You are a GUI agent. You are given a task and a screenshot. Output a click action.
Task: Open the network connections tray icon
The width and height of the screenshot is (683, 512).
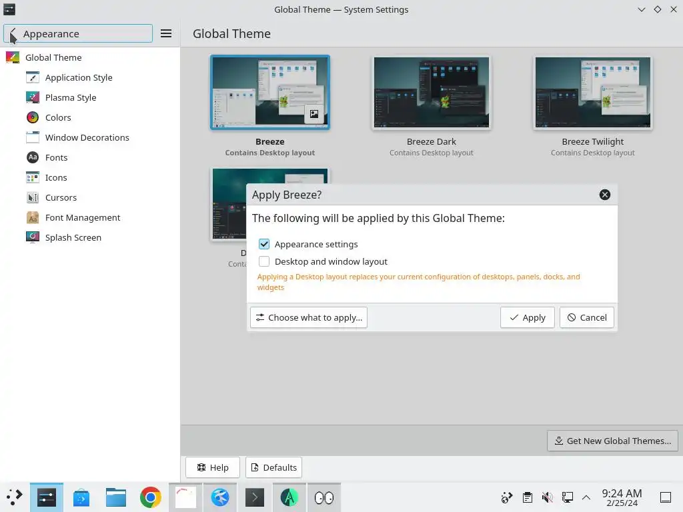[567, 497]
